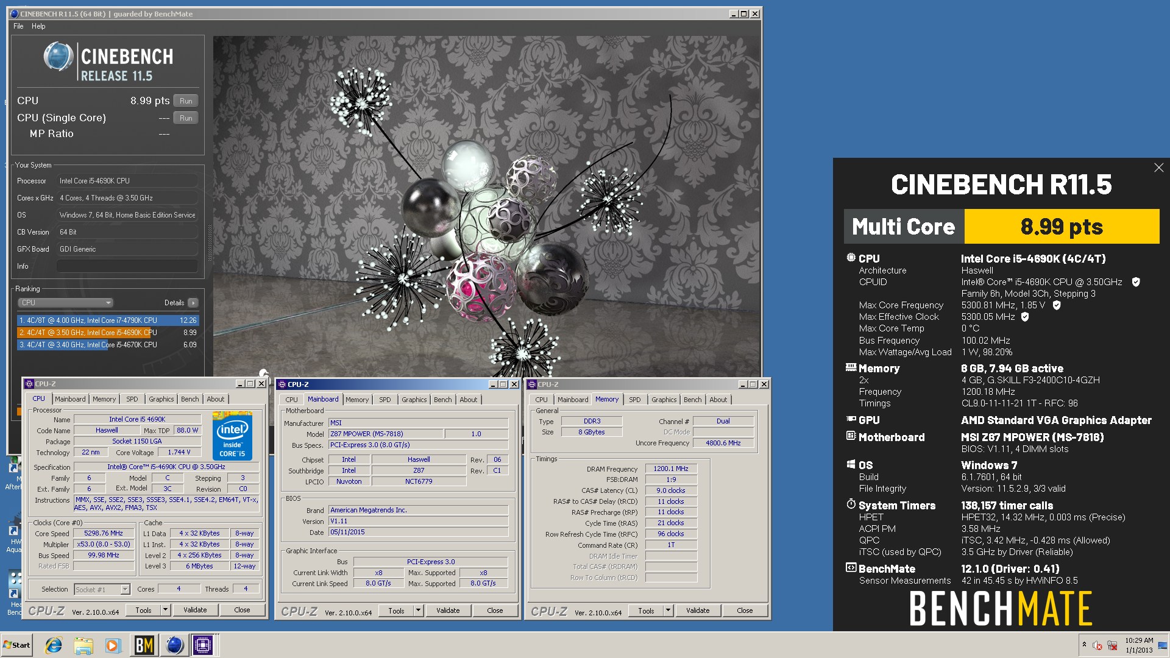The image size is (1170, 658).
Task: Open Socket #1 selection dropdown
Action: pyautogui.click(x=102, y=589)
